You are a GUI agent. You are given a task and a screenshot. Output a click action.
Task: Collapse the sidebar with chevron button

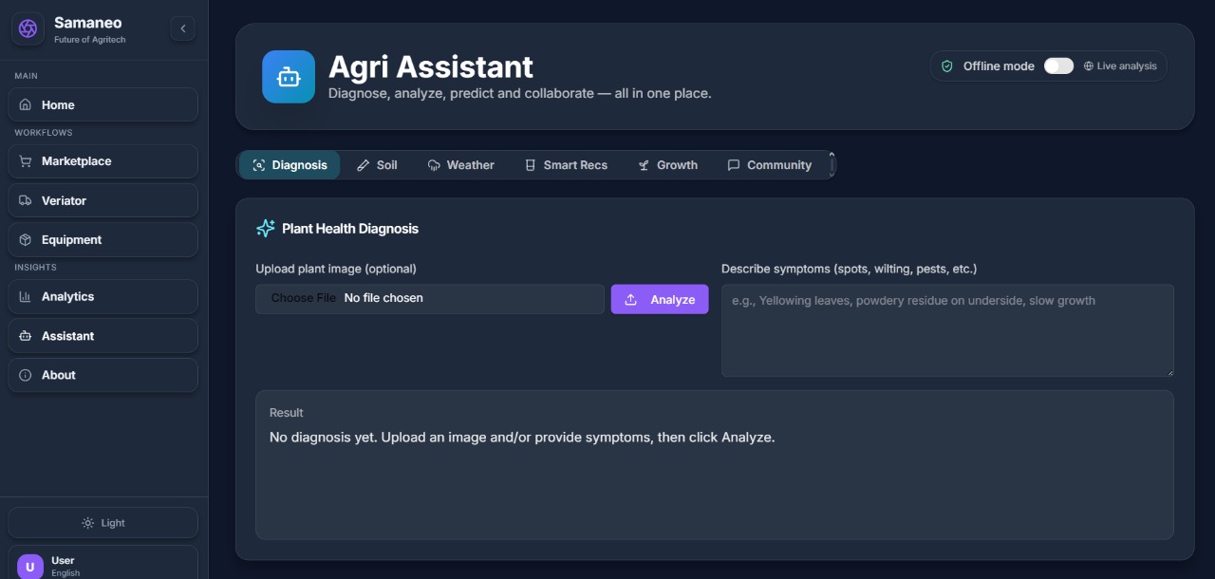click(x=182, y=29)
